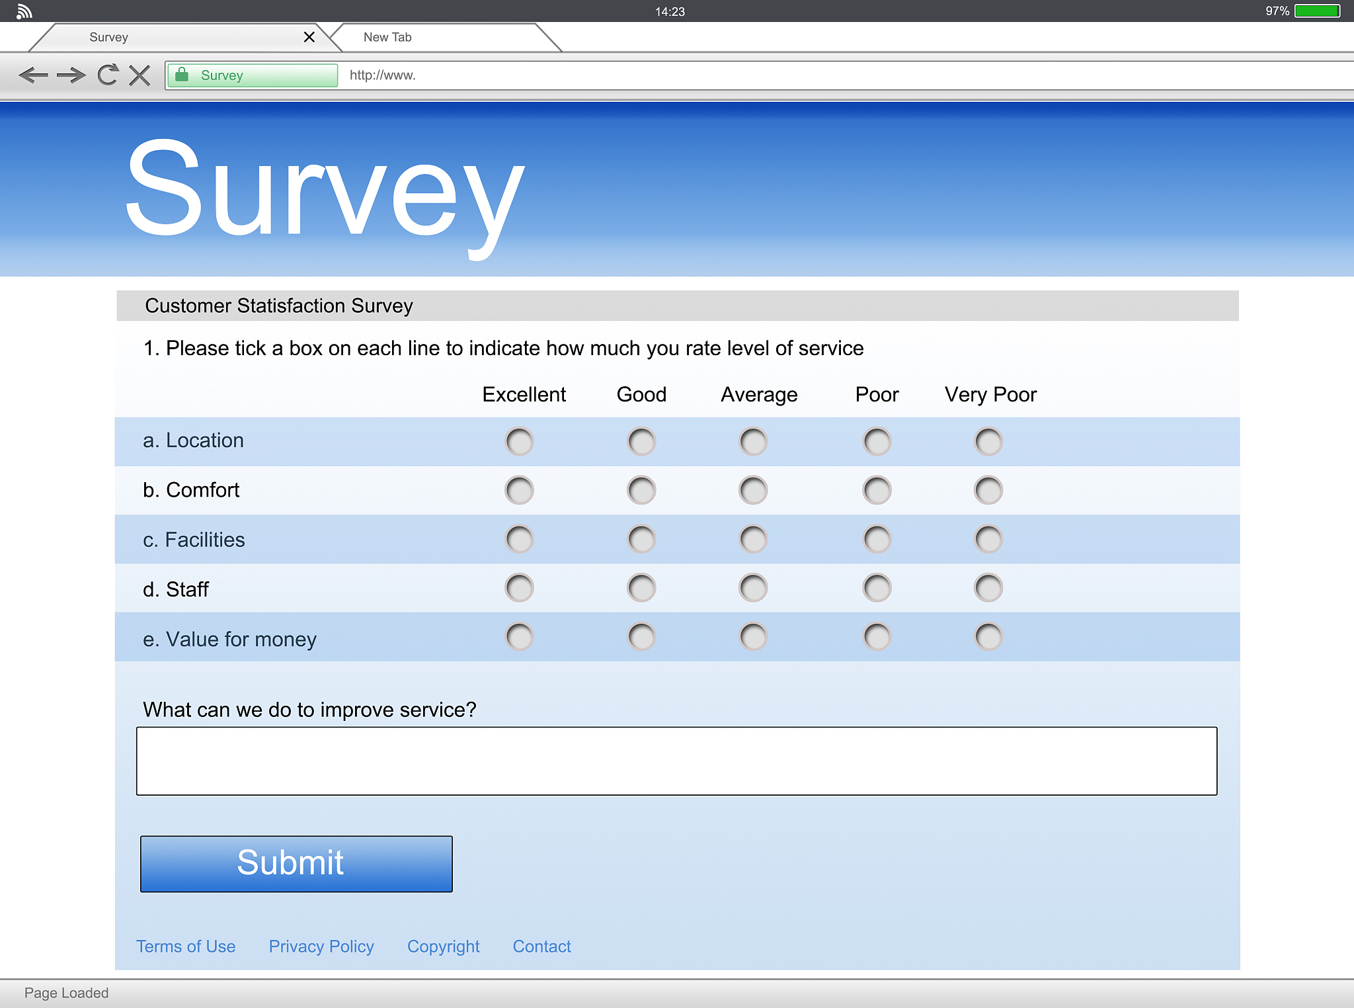Reload the page with refresh icon
The width and height of the screenshot is (1354, 1008).
tap(108, 75)
